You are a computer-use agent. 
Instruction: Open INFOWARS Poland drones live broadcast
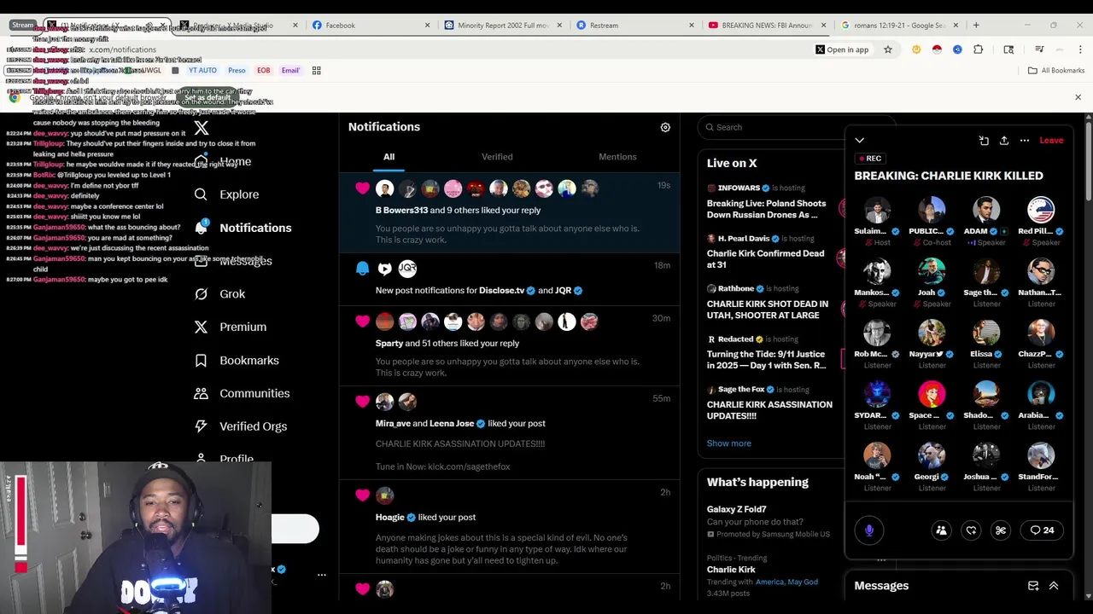coord(767,203)
